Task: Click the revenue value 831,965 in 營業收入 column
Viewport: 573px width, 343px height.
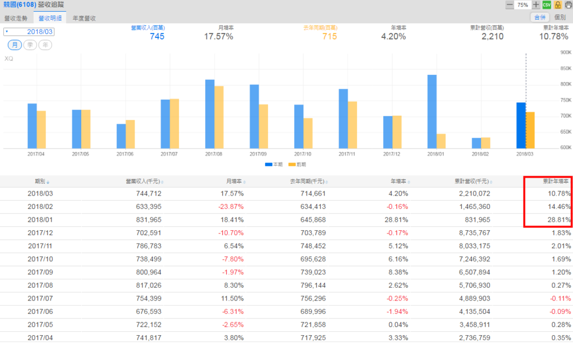Action: [x=149, y=220]
